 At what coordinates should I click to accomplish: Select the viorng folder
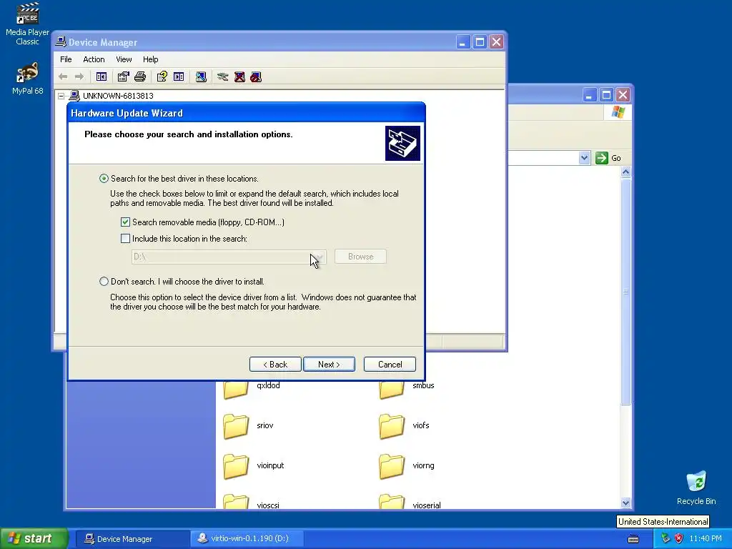(407, 466)
